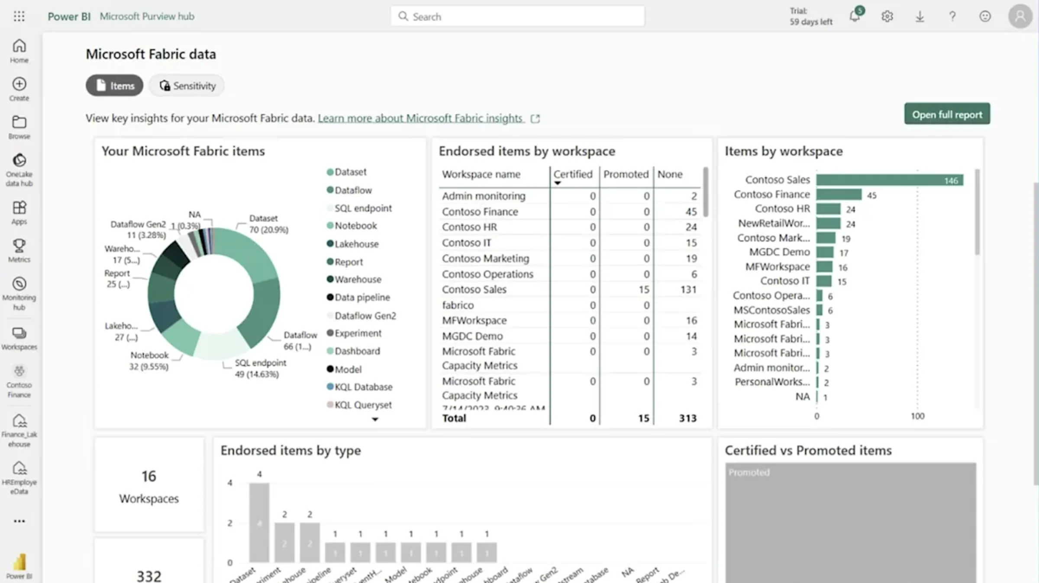1039x583 pixels.
Task: Select the Items tab
Action: tap(114, 85)
